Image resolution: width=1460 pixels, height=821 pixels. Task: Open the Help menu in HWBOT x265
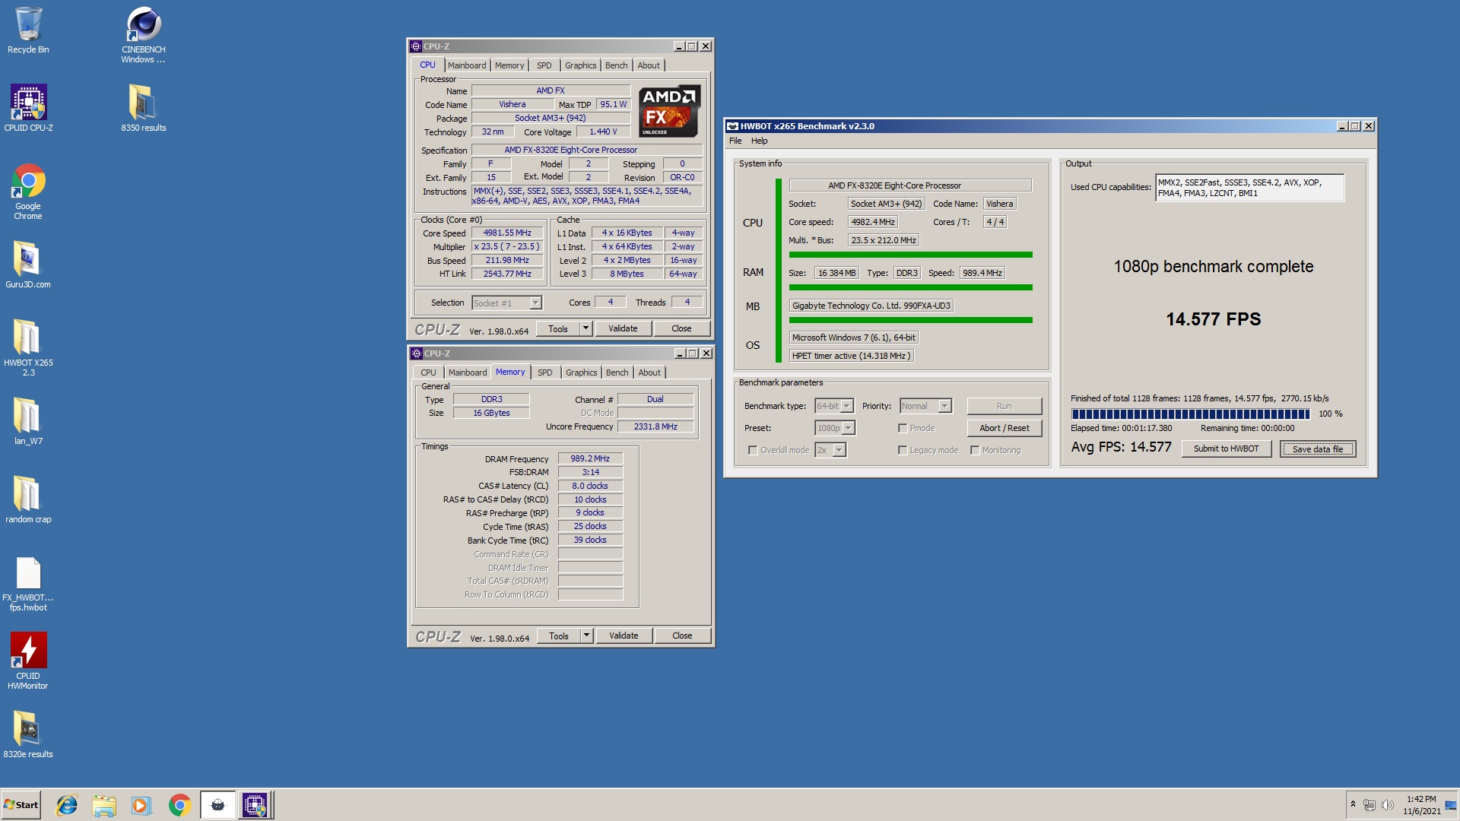pyautogui.click(x=759, y=141)
